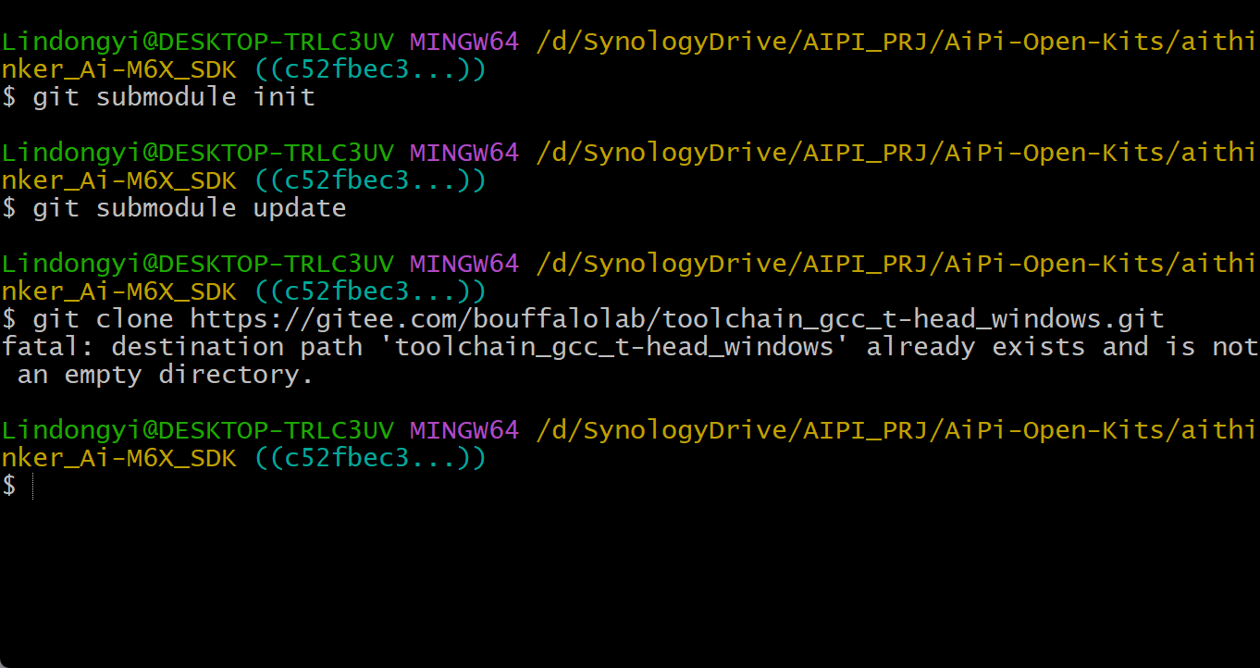Image resolution: width=1260 pixels, height=668 pixels.
Task: Click the gitee.com clone URL in the command
Action: tap(677, 320)
